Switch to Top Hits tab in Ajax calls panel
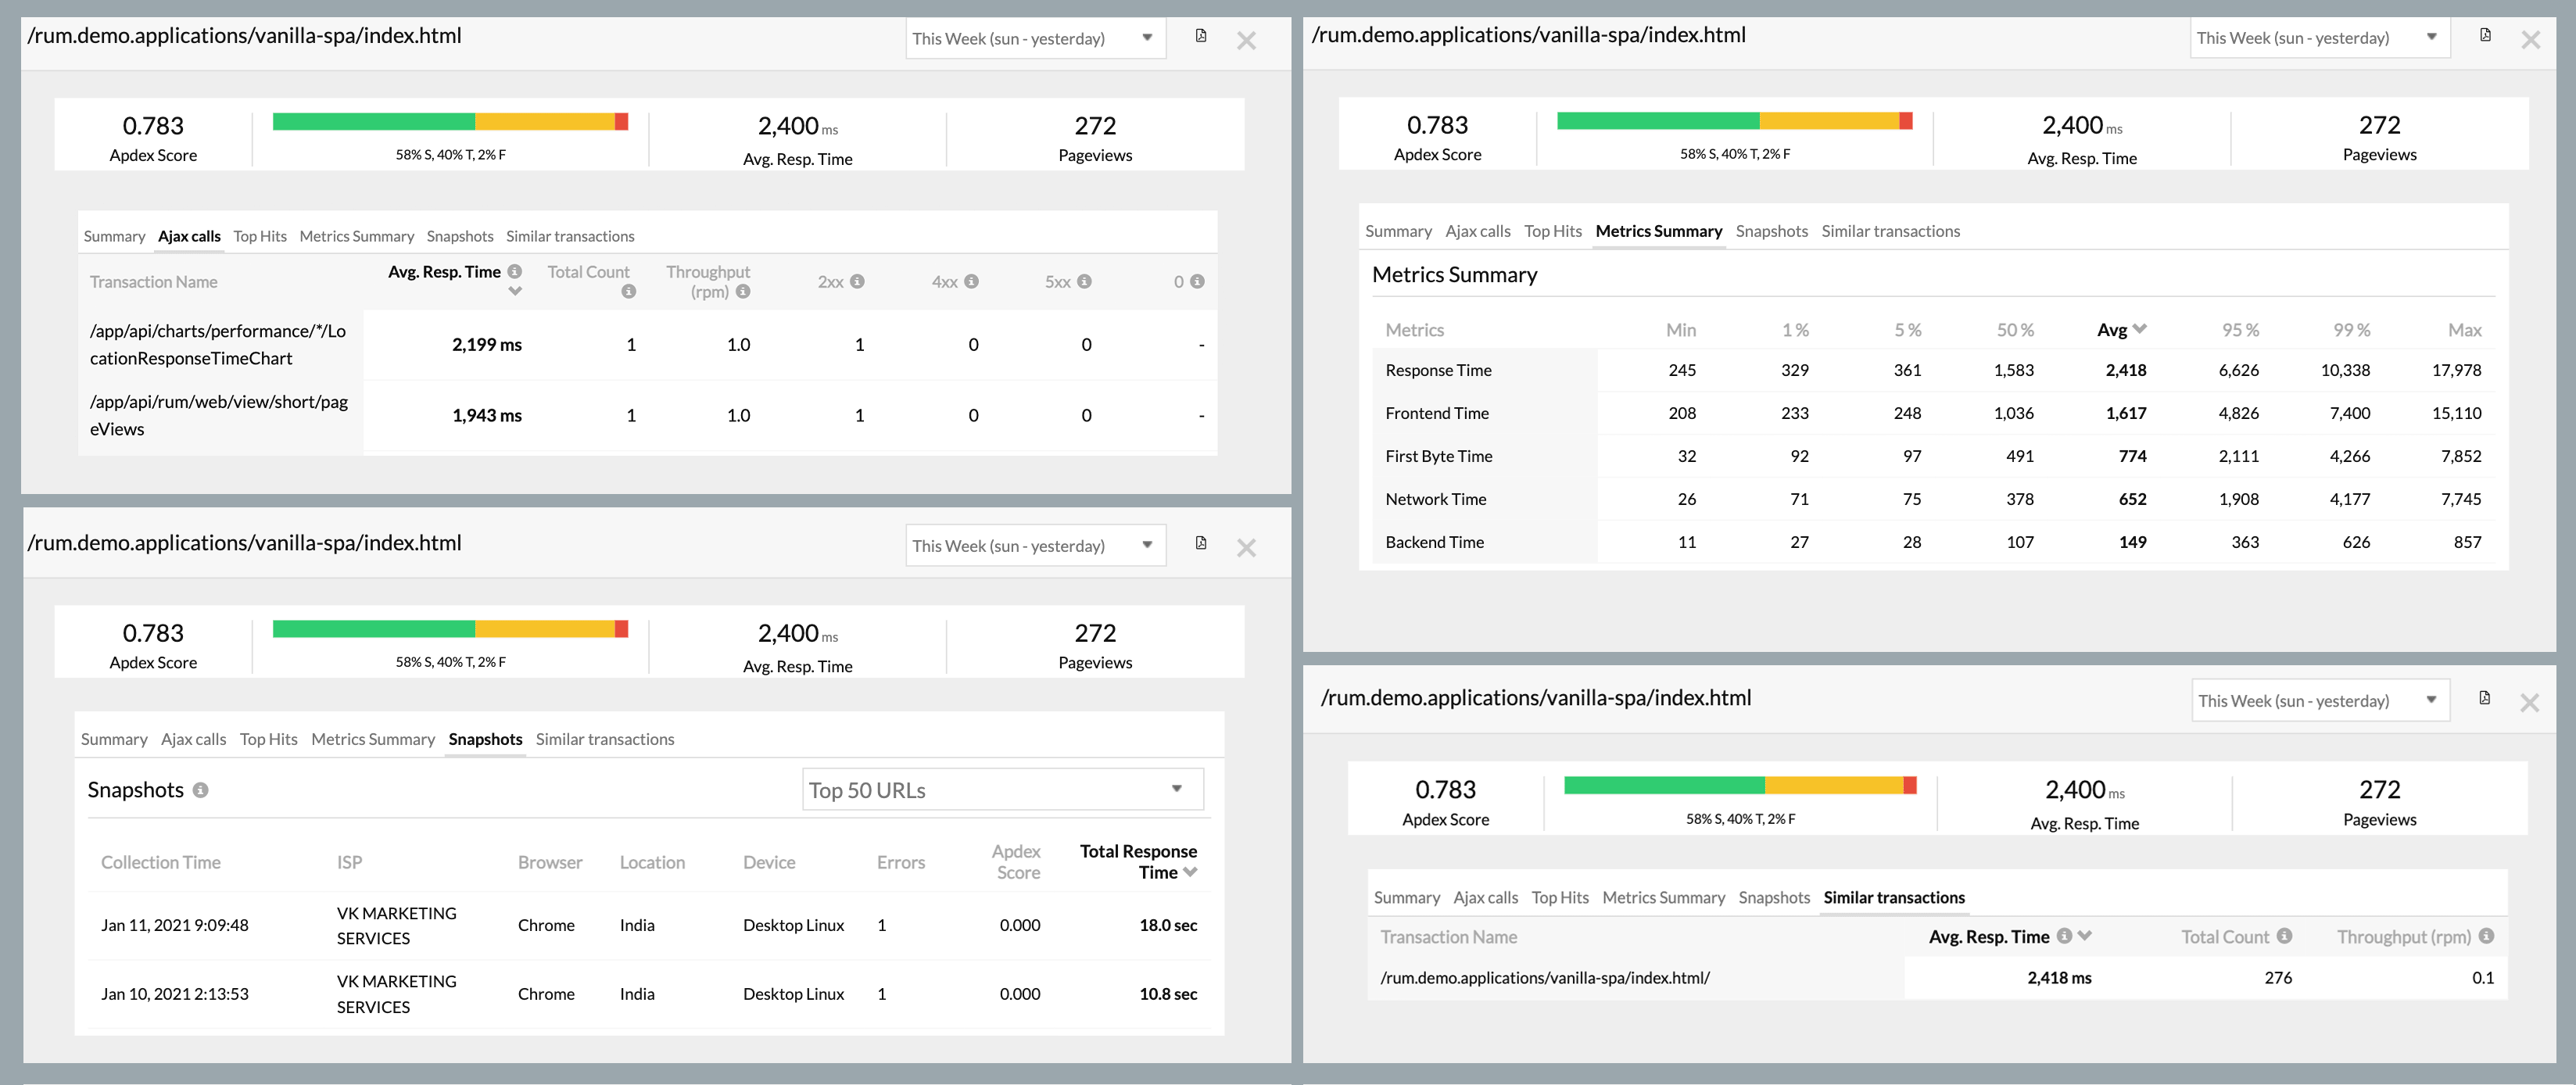 point(260,237)
